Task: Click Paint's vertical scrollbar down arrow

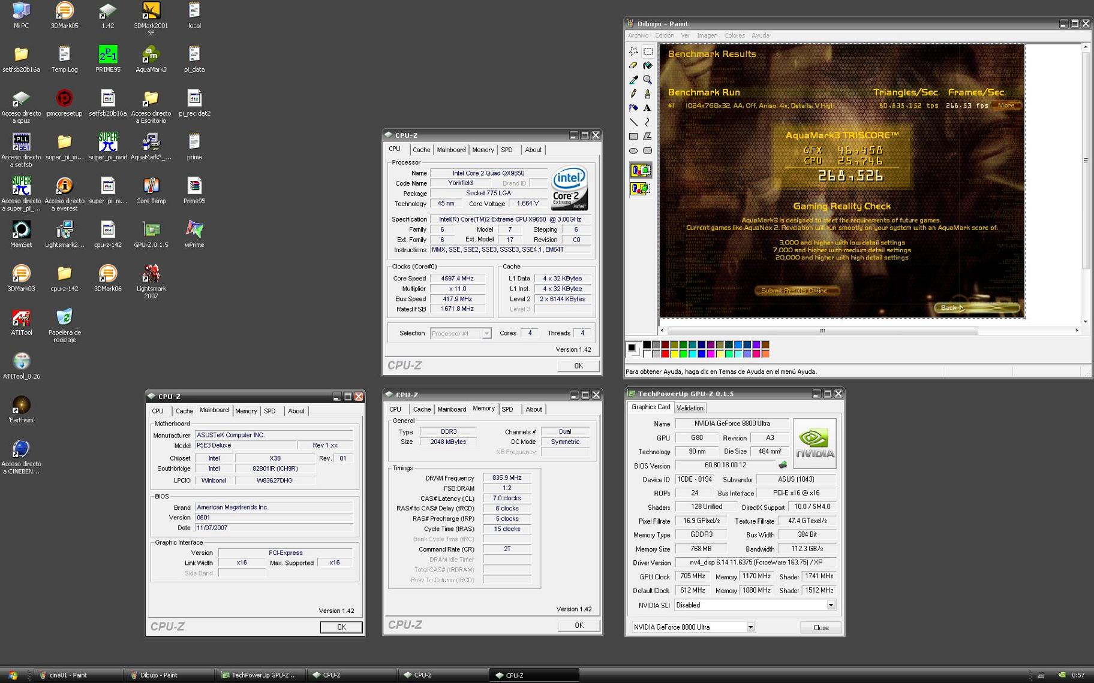Action: (x=1086, y=322)
